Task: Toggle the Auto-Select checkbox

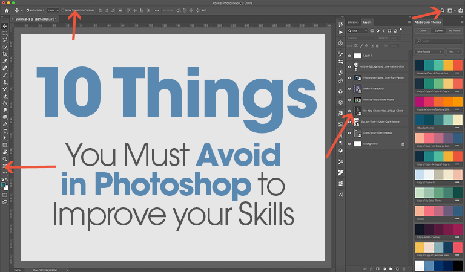Action: 28,10
